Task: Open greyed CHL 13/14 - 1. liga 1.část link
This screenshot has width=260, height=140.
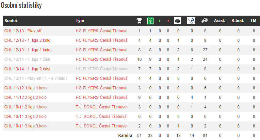Action: [x=27, y=59]
